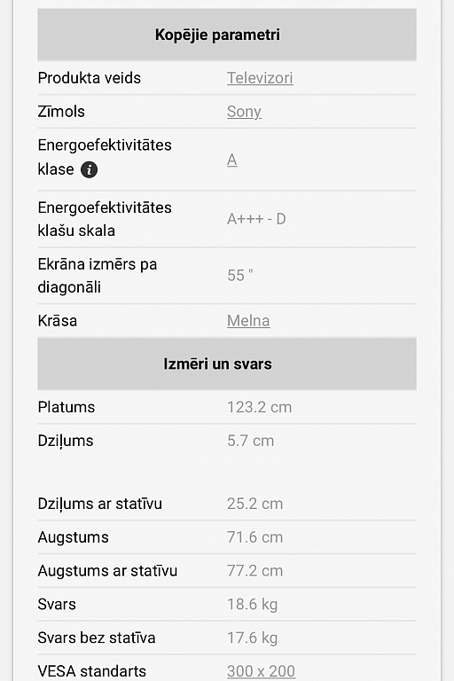Select the Platums 123.2 cm value
The width and height of the screenshot is (454, 681).
[x=260, y=407]
